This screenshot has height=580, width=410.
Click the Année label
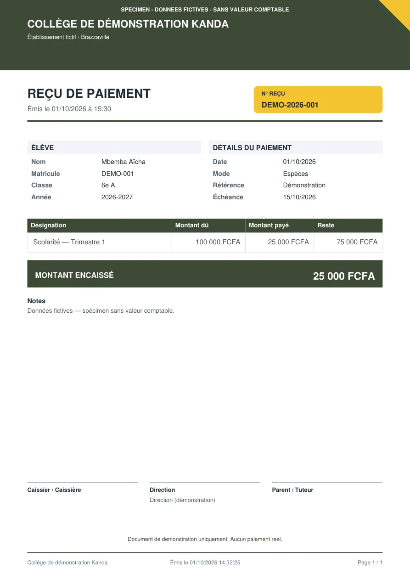pyautogui.click(x=41, y=197)
